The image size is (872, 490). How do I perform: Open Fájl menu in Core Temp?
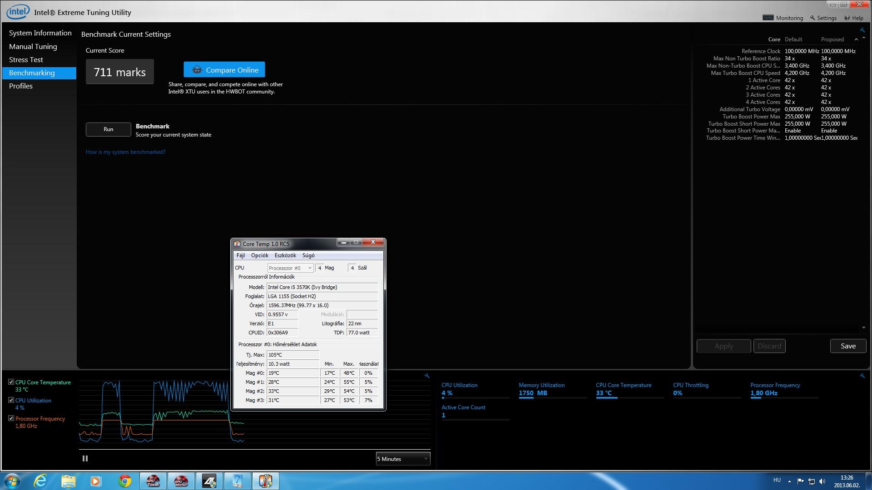[241, 255]
